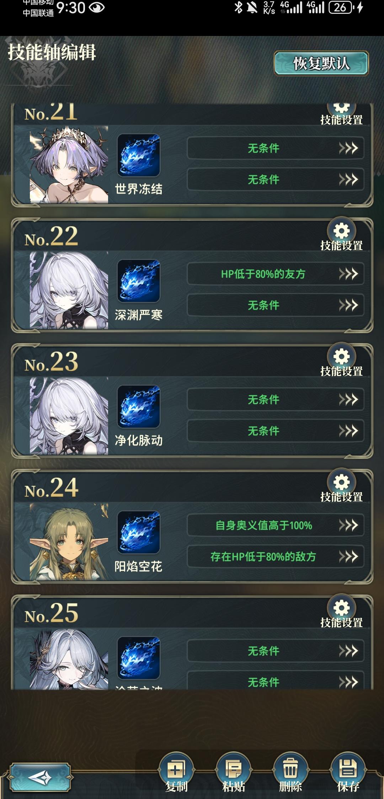Tap the 删除 trash icon
Image resolution: width=384 pixels, height=799 pixels.
point(290,770)
